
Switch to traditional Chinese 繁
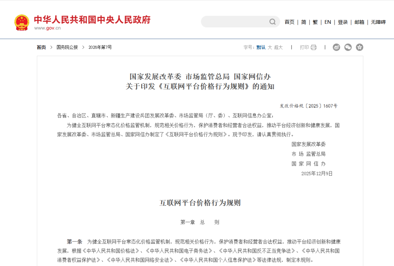[x=315, y=22]
